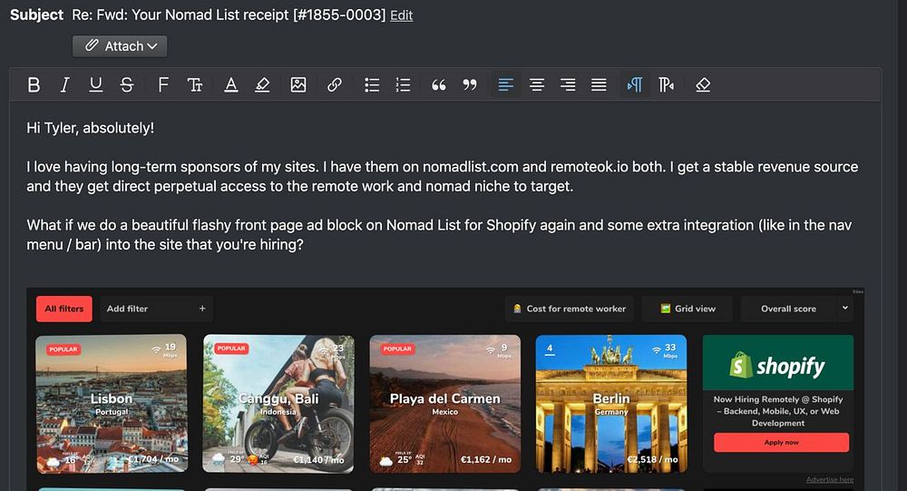Create a bulleted list

tap(372, 85)
